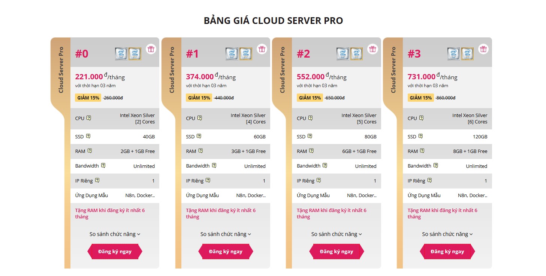The width and height of the screenshot is (546, 276).
Task: Click Đăng ký ngay for plan #3
Action: coord(447,251)
